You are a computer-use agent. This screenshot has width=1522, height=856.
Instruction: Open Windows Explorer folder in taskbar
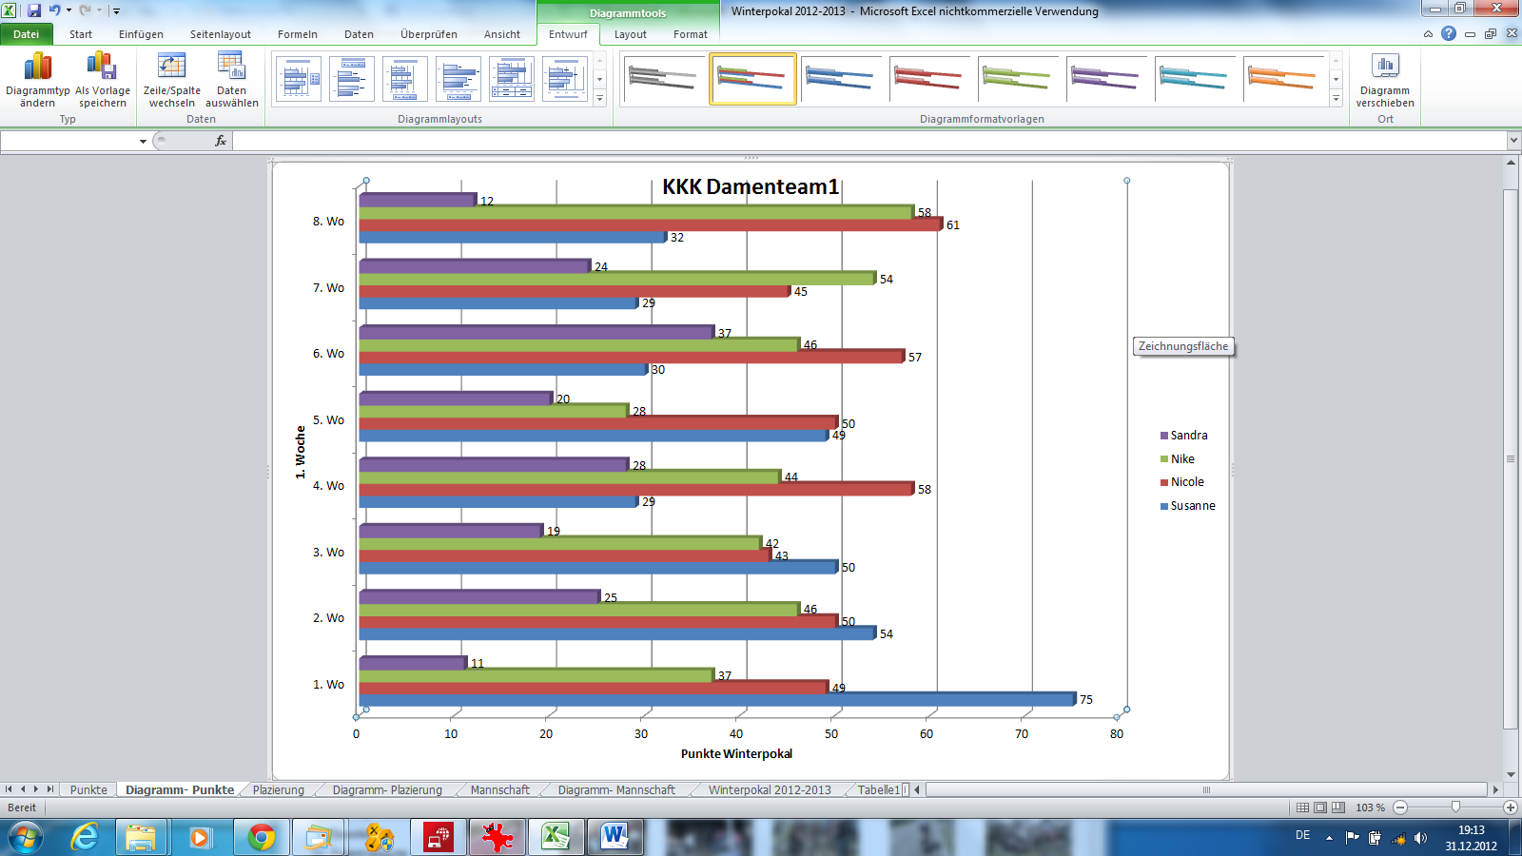[x=141, y=837]
